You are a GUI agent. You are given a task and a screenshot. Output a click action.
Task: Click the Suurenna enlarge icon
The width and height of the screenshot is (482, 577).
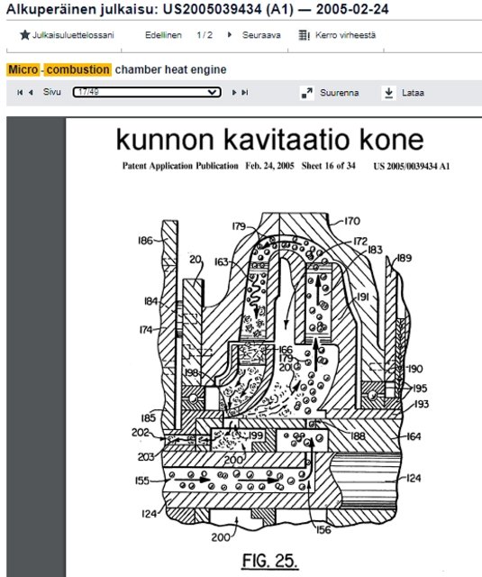point(307,93)
